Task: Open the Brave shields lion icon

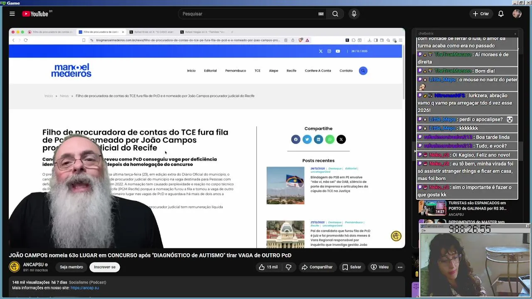Action: tap(300, 40)
